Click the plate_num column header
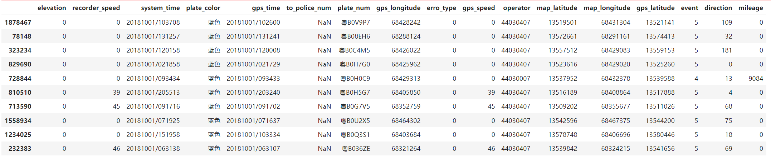Image resolution: width=771 pixels, height=159 pixels. coord(353,8)
